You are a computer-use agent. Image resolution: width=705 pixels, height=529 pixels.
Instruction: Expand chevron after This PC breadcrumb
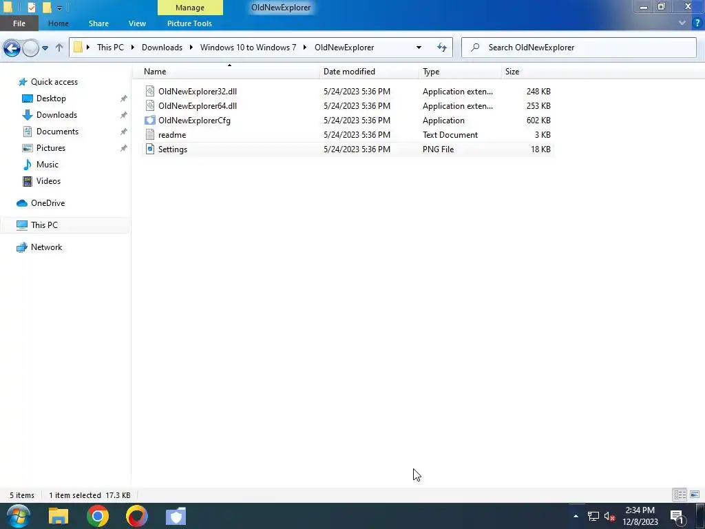133,48
